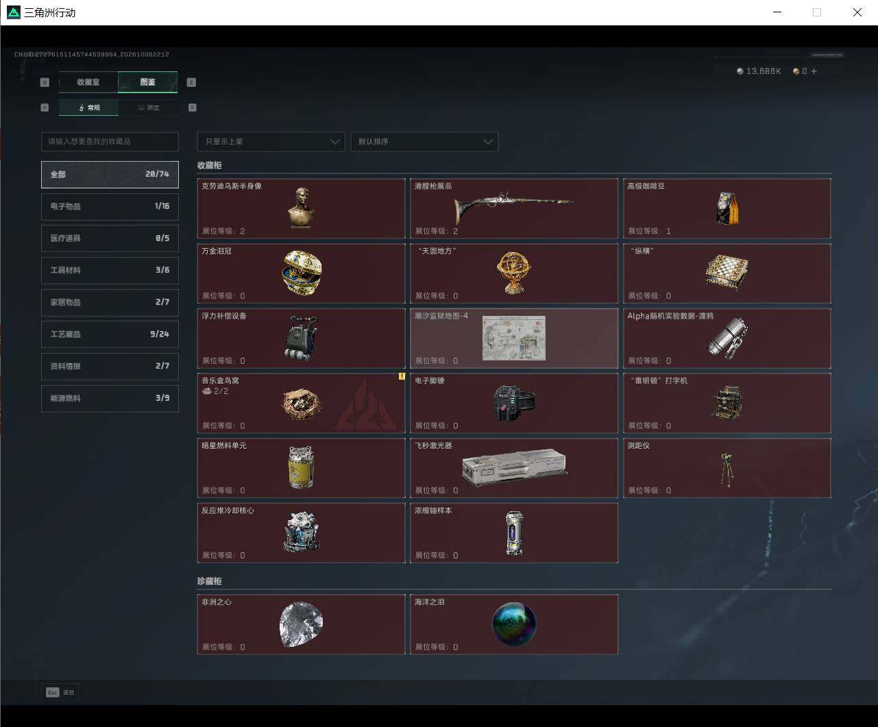The image size is (878, 727).
Task: Filter by 家居物品 category
Action: 110,302
